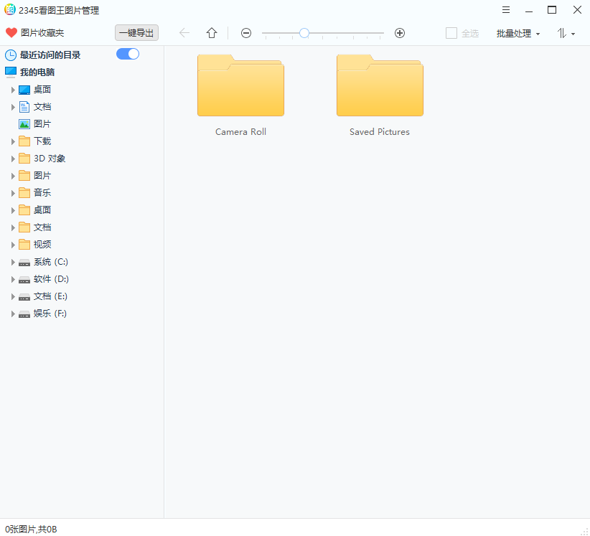Image resolution: width=590 pixels, height=536 pixels.
Task: Expand the 图片 folder arrow
Action: pos(13,175)
